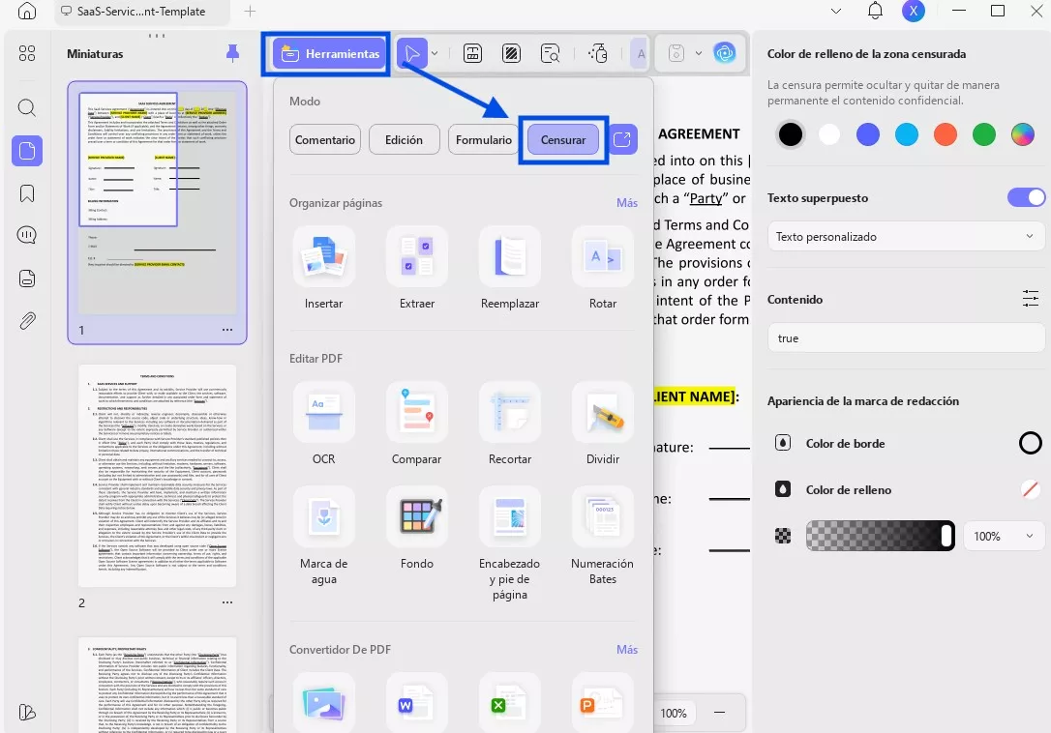Open the user account avatar X
This screenshot has width=1051, height=733.
[x=913, y=11]
